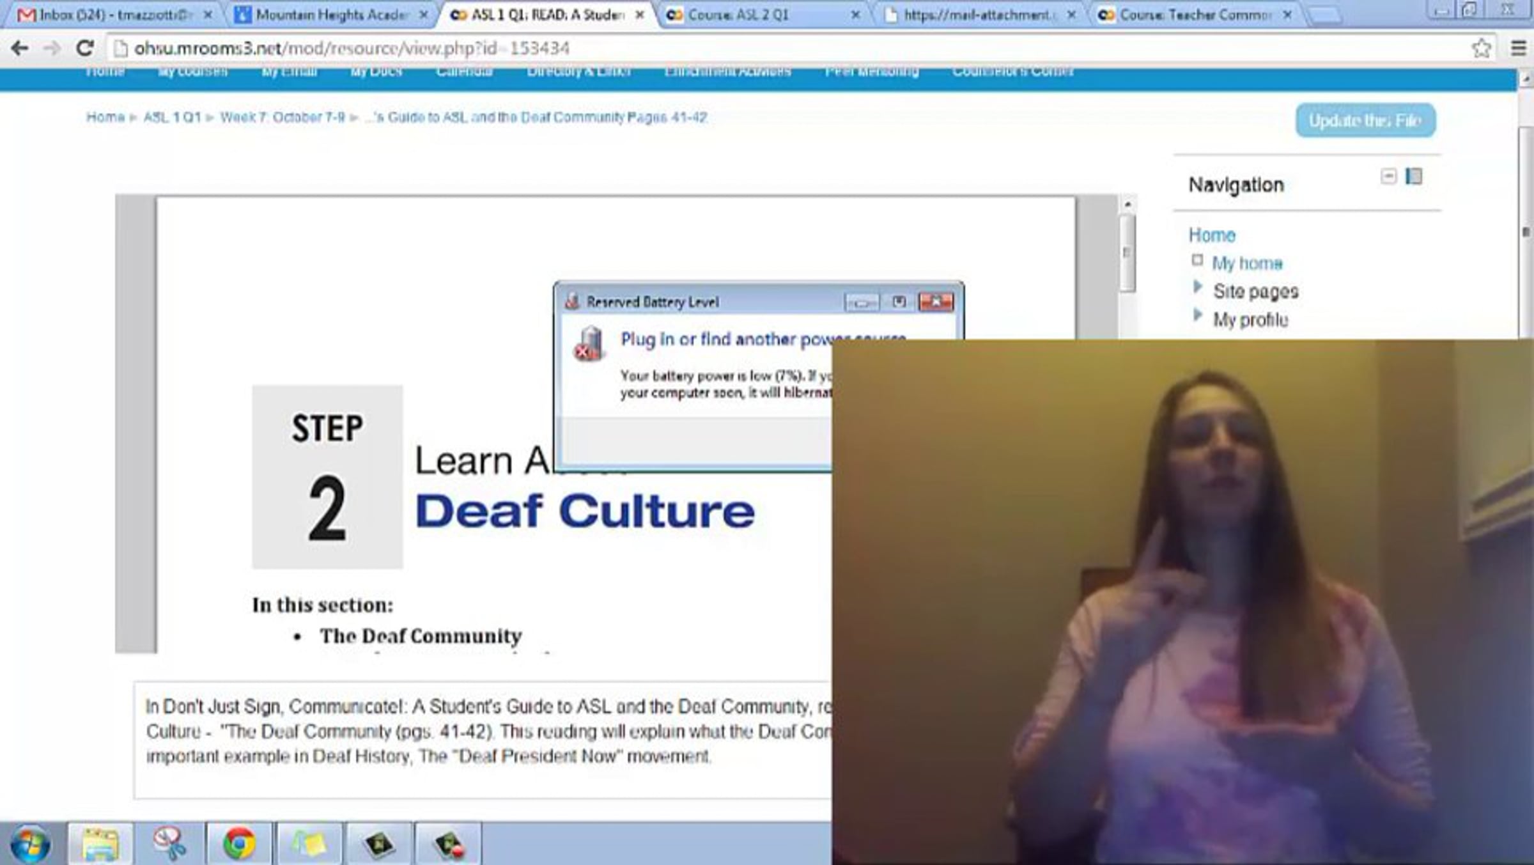The image size is (1534, 865).
Task: Click the Update this File button
Action: click(1365, 120)
